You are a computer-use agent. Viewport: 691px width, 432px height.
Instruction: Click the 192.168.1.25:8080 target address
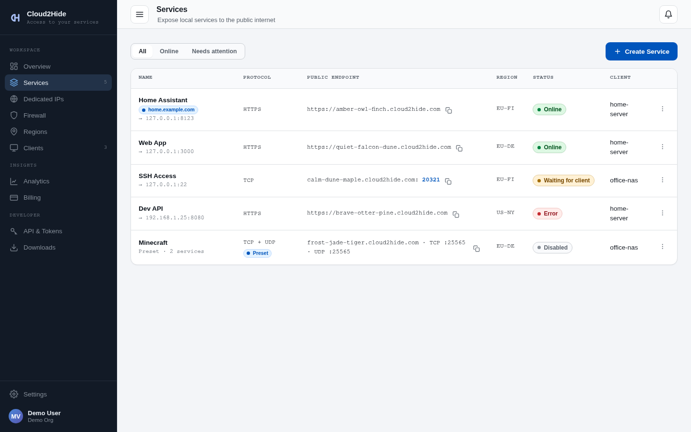[x=175, y=218]
